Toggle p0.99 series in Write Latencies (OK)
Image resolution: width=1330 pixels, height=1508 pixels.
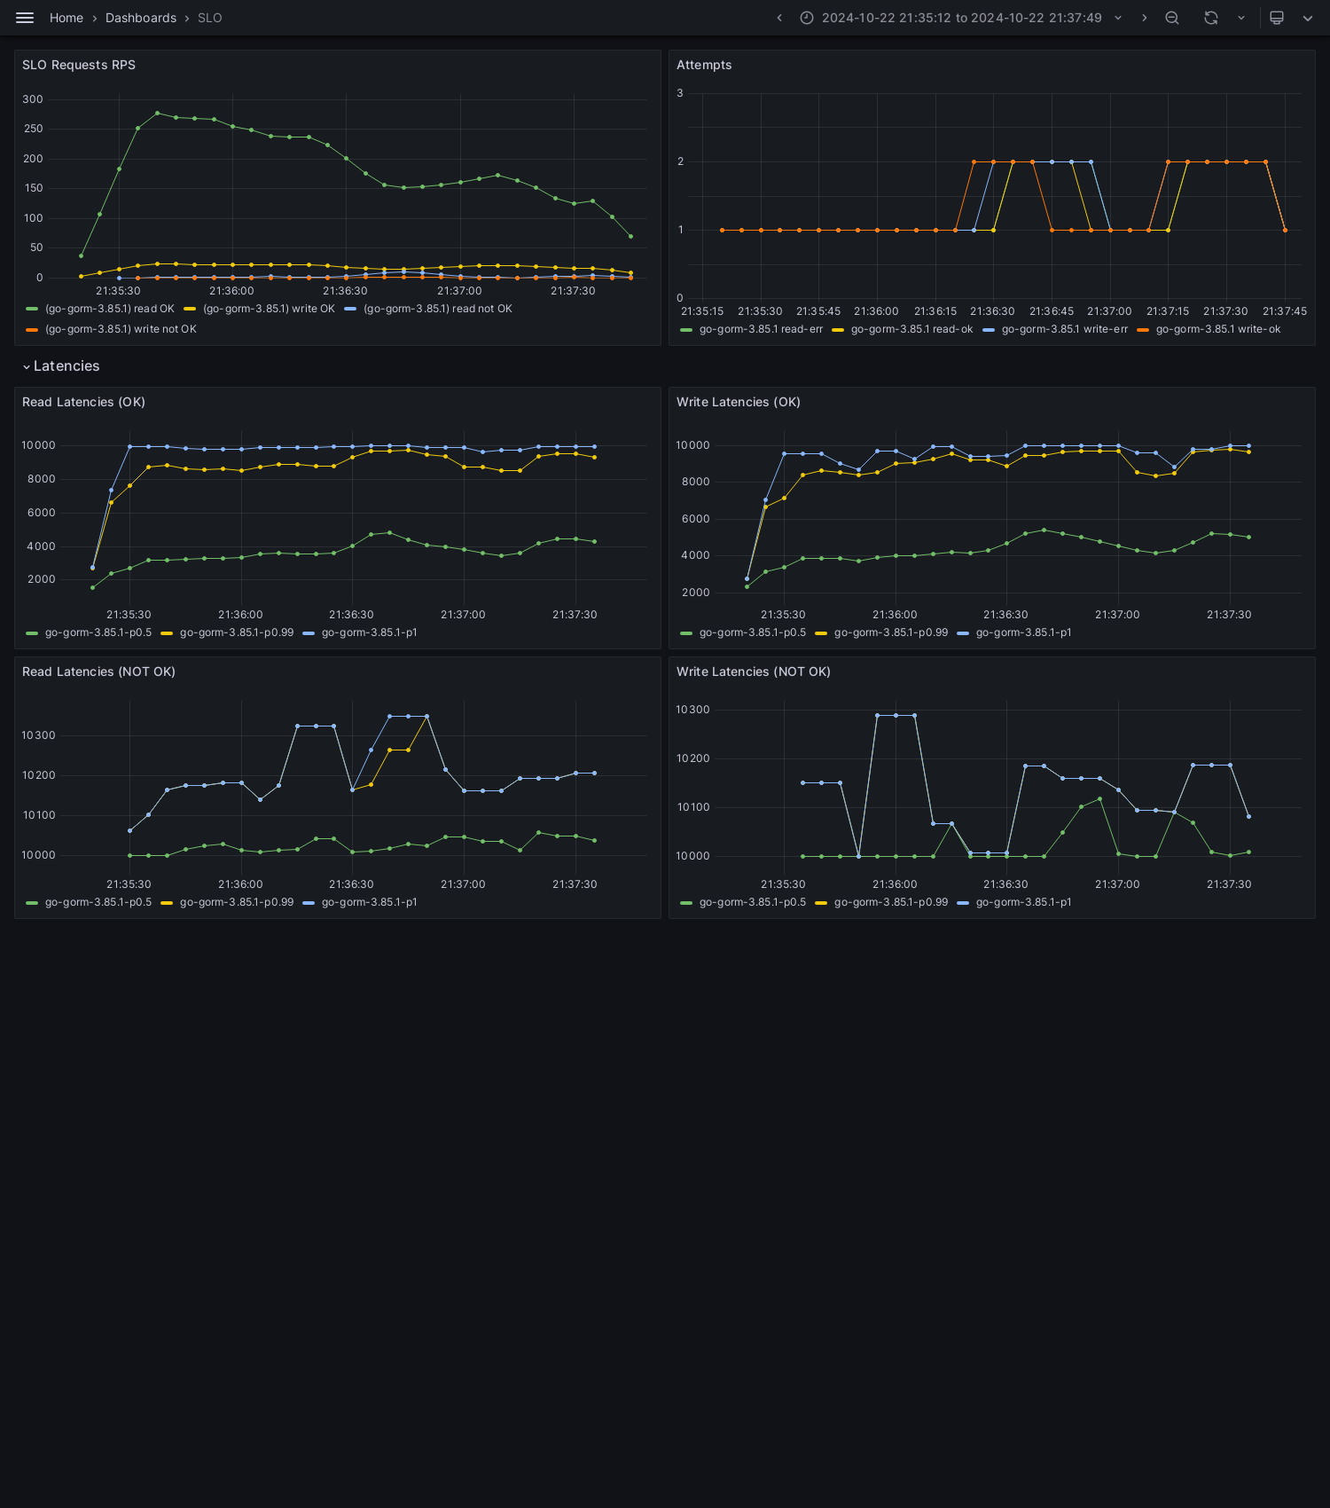coord(891,632)
